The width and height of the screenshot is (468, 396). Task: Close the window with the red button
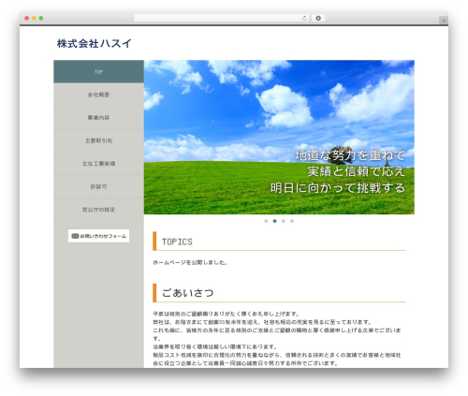coord(27,18)
